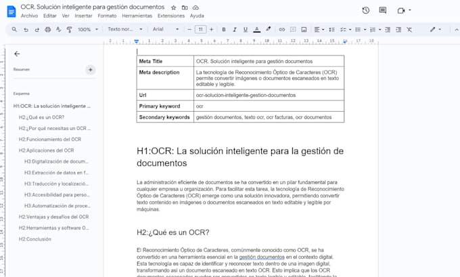Screen dimensions: 460x277
Task: Toggle bold formatting
Action: pos(224,29)
